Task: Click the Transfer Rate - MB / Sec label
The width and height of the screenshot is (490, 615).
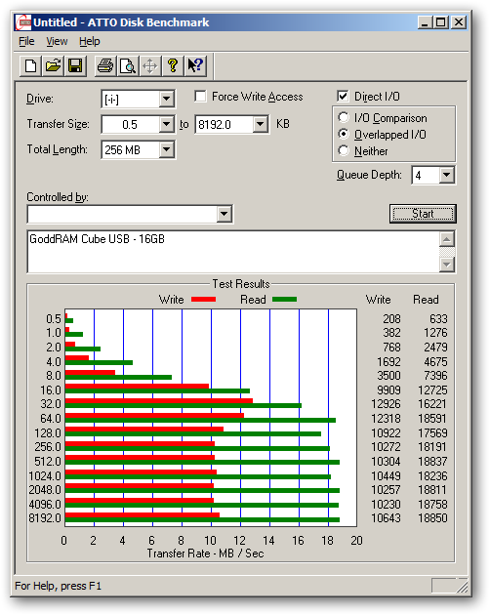Action: pos(205,553)
